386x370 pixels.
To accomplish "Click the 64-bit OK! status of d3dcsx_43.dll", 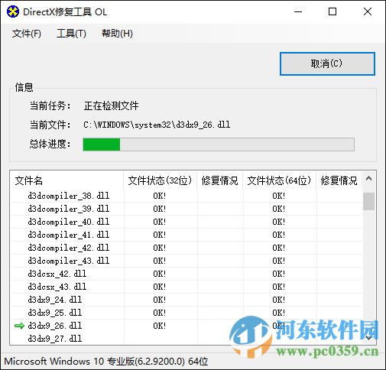I will 279,287.
